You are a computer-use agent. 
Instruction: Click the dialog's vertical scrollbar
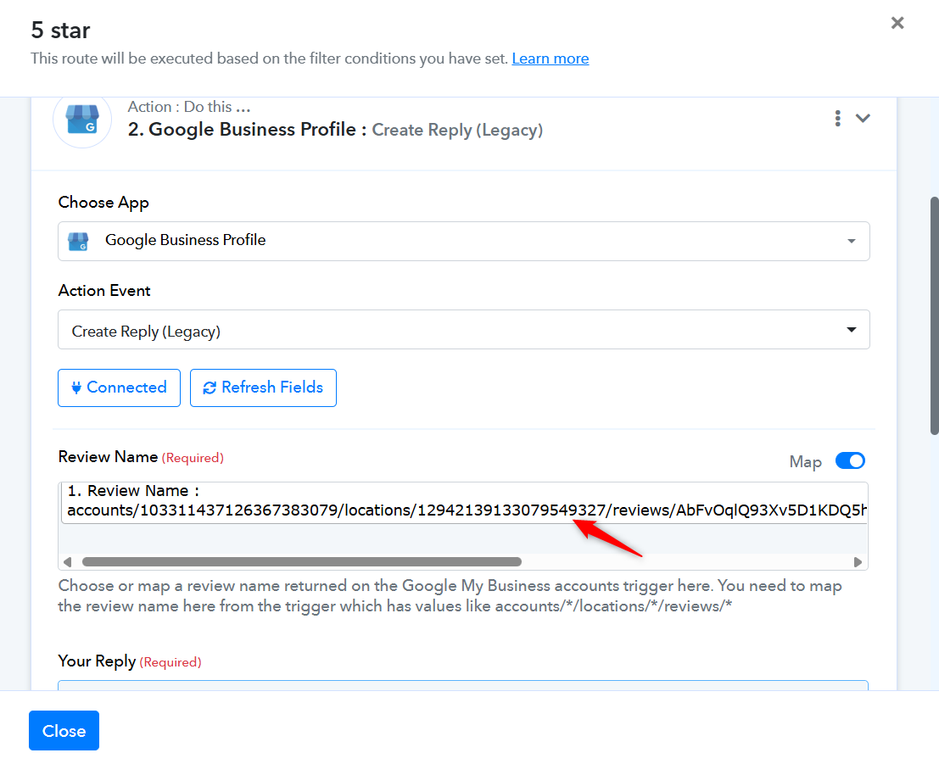tap(934, 315)
